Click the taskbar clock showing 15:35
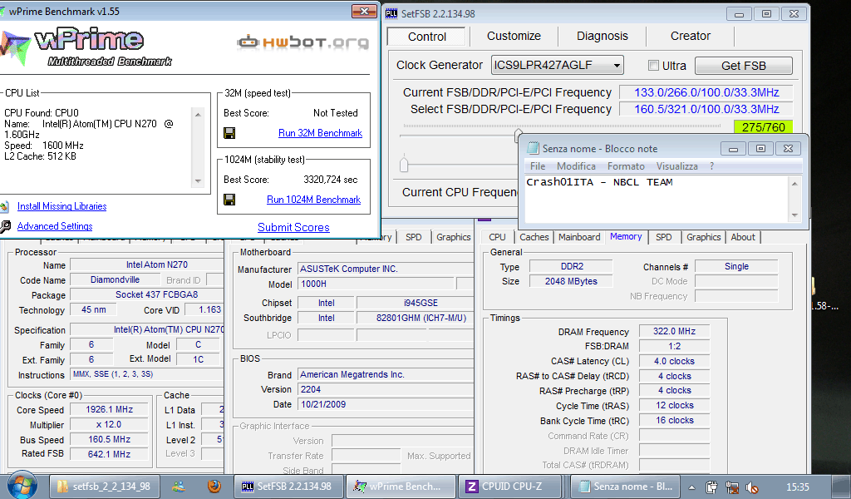Image resolution: width=851 pixels, height=499 pixels. click(797, 487)
